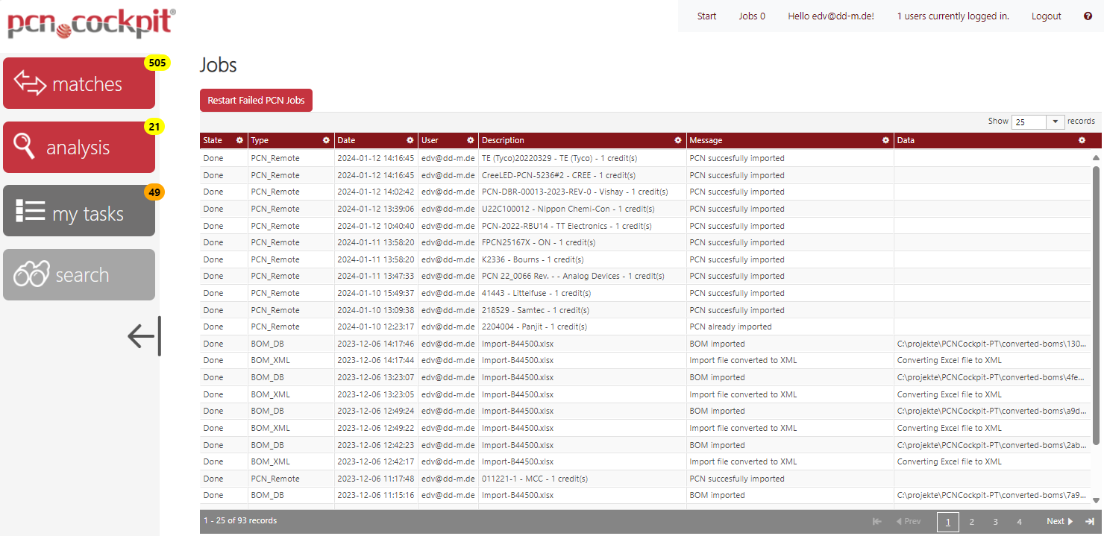Click the Logout link
The image size is (1104, 536).
point(1046,16)
